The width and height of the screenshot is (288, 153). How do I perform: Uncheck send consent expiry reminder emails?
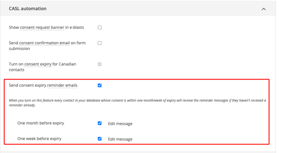99,85
